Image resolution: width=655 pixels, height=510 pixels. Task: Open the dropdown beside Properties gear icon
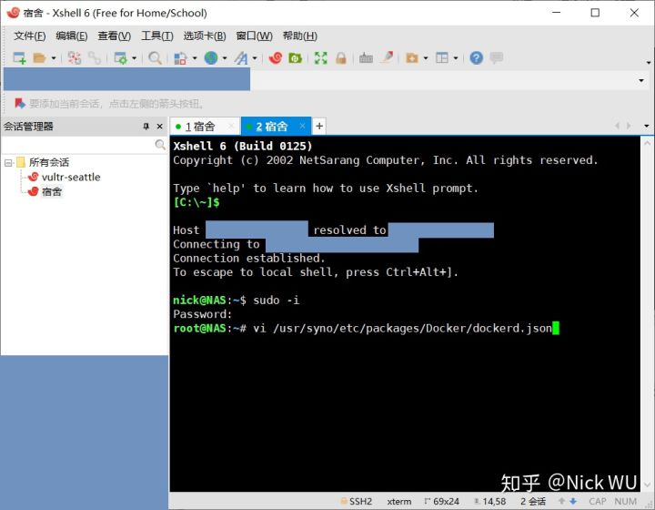(x=134, y=58)
